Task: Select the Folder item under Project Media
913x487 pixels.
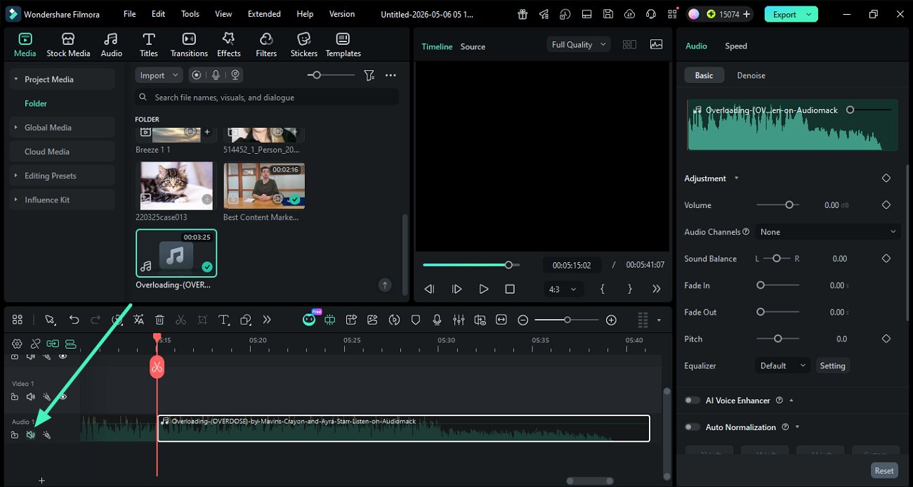Action: pos(36,103)
